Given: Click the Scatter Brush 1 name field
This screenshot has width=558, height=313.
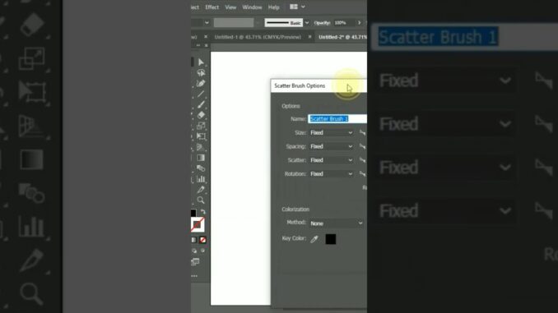Looking at the screenshot, I should (x=337, y=118).
